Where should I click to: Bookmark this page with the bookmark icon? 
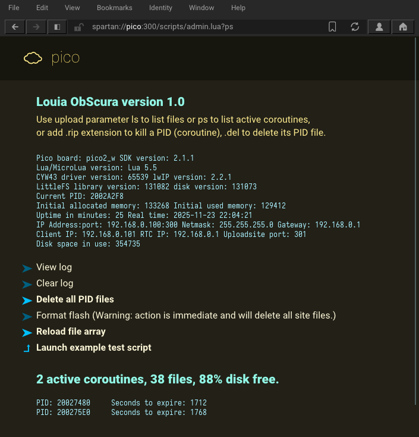(x=332, y=27)
